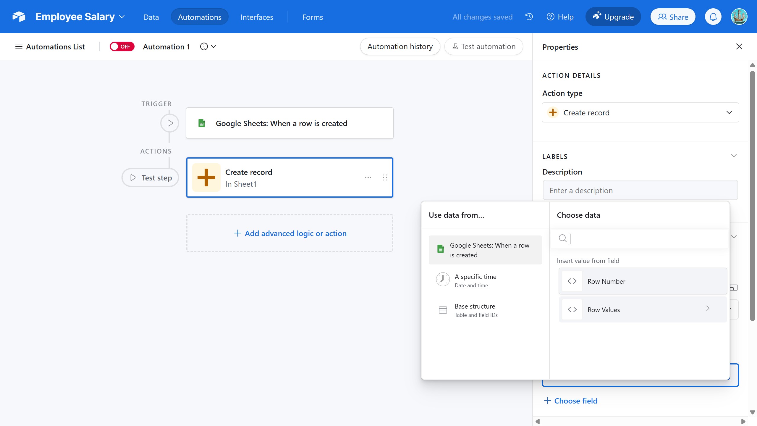Click the panel layout icon behind the popup

click(734, 287)
